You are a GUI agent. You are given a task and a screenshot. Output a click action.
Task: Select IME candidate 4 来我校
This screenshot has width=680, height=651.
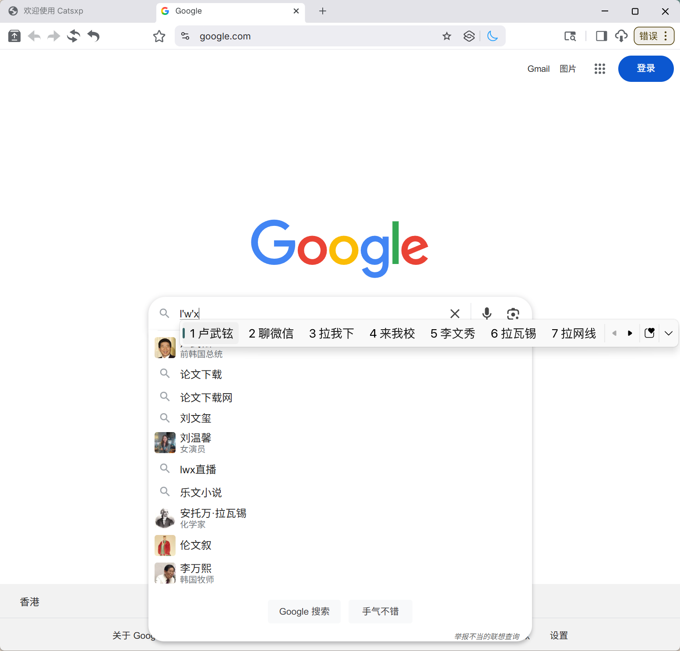point(392,334)
